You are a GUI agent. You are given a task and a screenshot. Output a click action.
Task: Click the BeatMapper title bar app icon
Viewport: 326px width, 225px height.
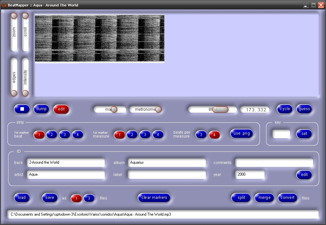[4, 5]
